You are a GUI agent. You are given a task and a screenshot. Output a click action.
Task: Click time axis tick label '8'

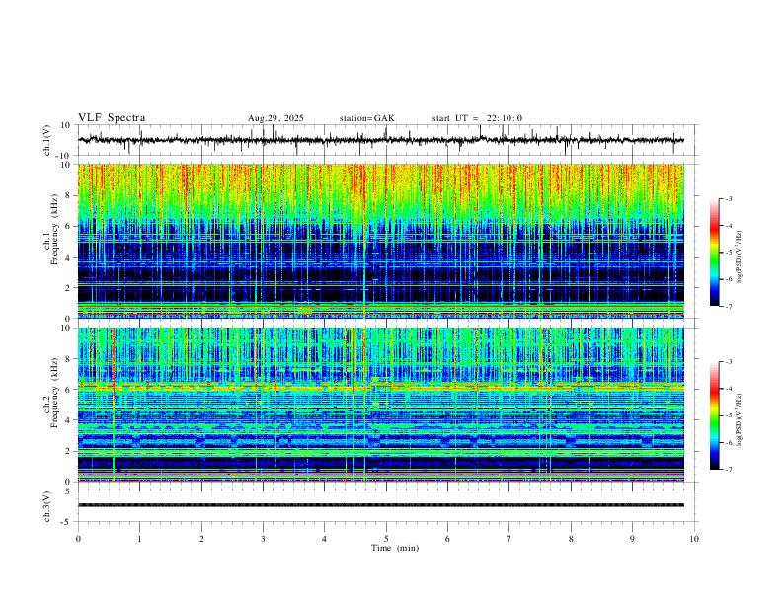click(x=571, y=539)
